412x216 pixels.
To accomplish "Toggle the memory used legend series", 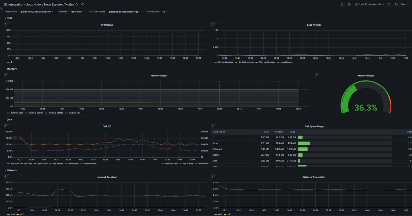I will 15,113.
